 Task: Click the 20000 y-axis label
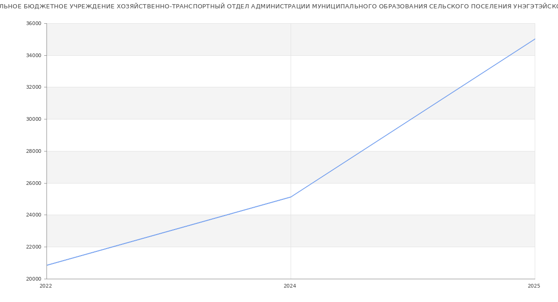click(x=33, y=279)
